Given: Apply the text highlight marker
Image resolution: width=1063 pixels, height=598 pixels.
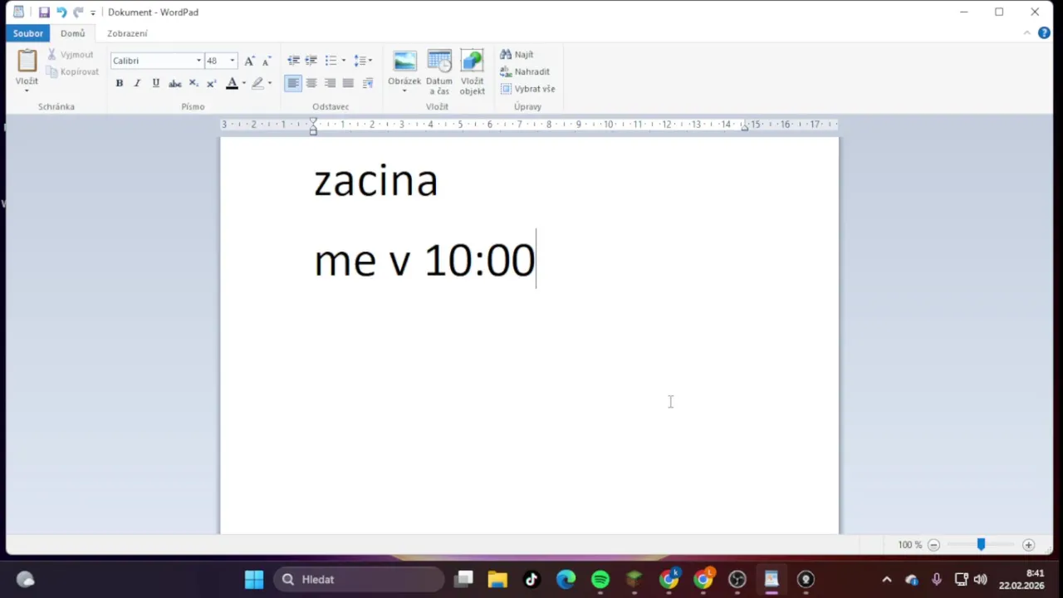Looking at the screenshot, I should pos(257,83).
